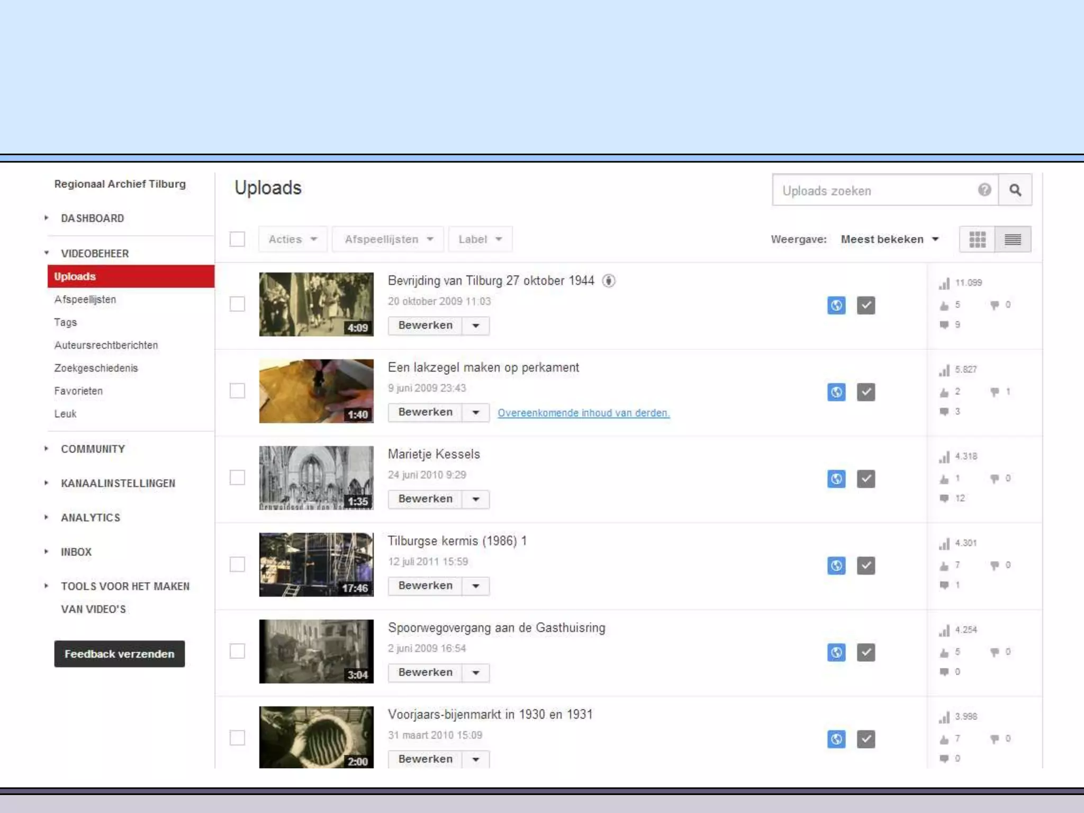
Task: Open the Acties dropdown
Action: coord(293,239)
